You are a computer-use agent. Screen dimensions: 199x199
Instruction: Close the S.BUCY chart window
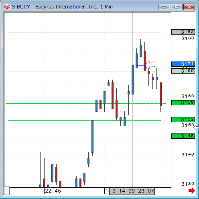(x=189, y=7)
